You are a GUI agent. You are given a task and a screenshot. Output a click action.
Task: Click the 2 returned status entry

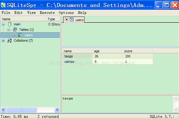pos(48,117)
